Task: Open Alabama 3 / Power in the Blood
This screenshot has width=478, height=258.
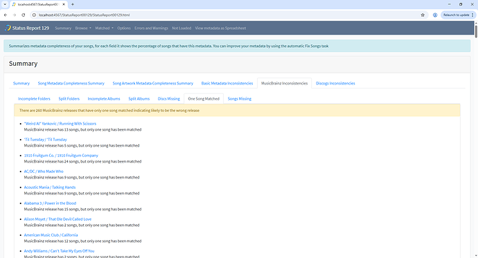Action: click(50, 203)
